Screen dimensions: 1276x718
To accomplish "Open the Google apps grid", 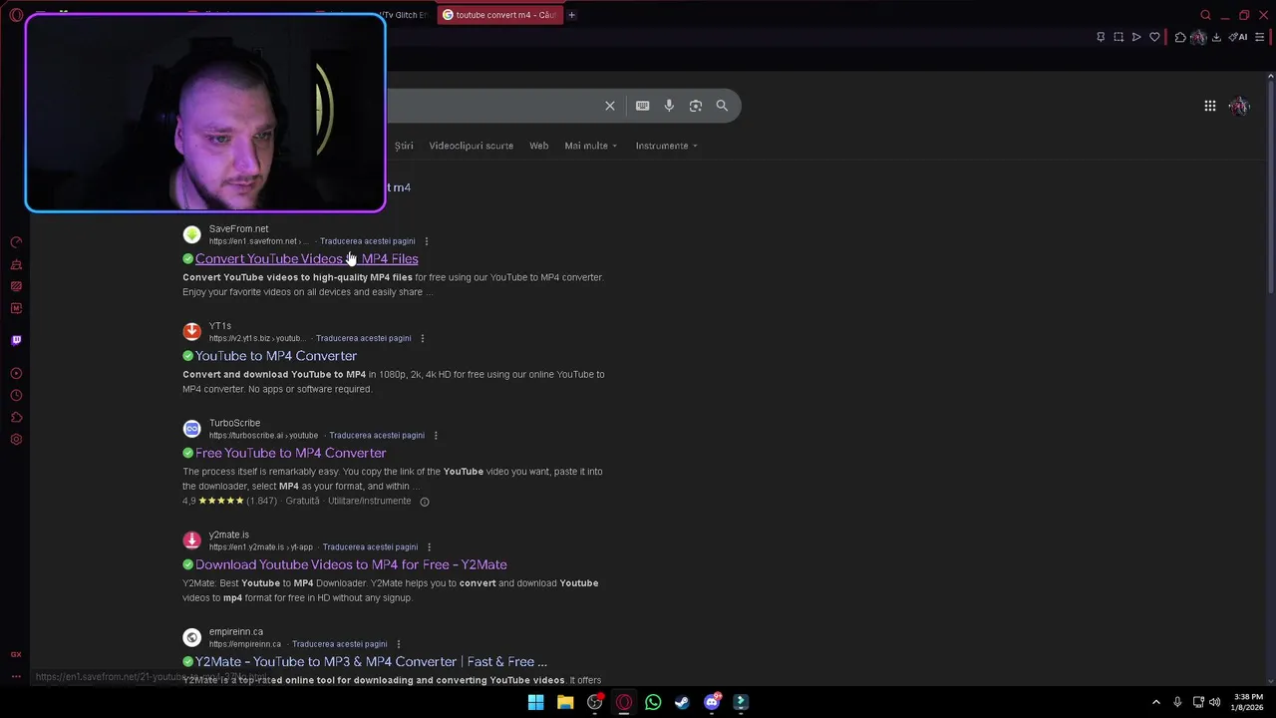I will pos(1209,106).
